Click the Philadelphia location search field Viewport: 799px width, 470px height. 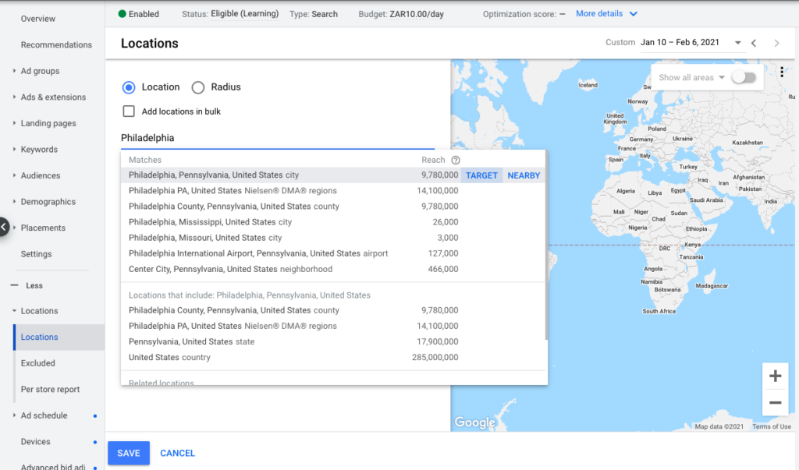click(278, 138)
